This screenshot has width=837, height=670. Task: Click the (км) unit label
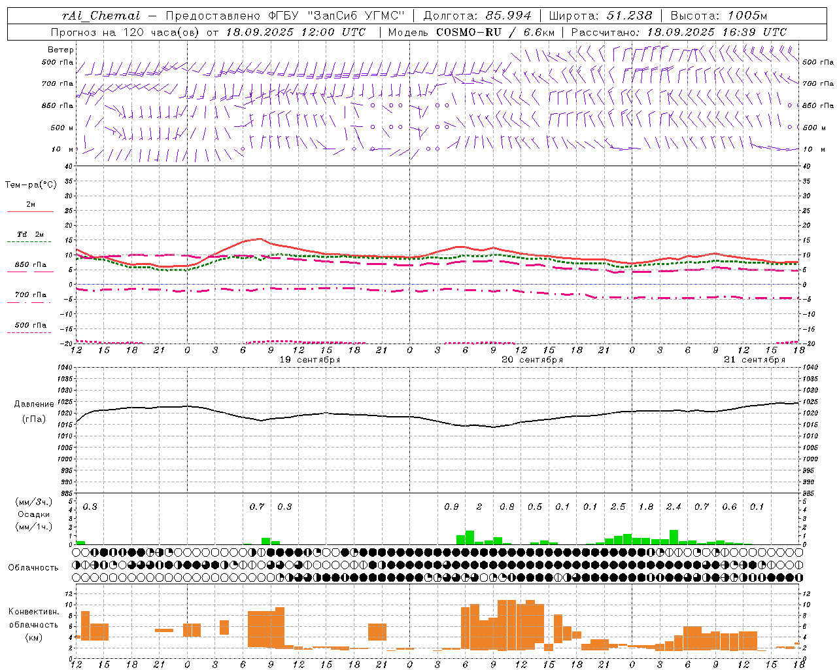click(x=33, y=637)
